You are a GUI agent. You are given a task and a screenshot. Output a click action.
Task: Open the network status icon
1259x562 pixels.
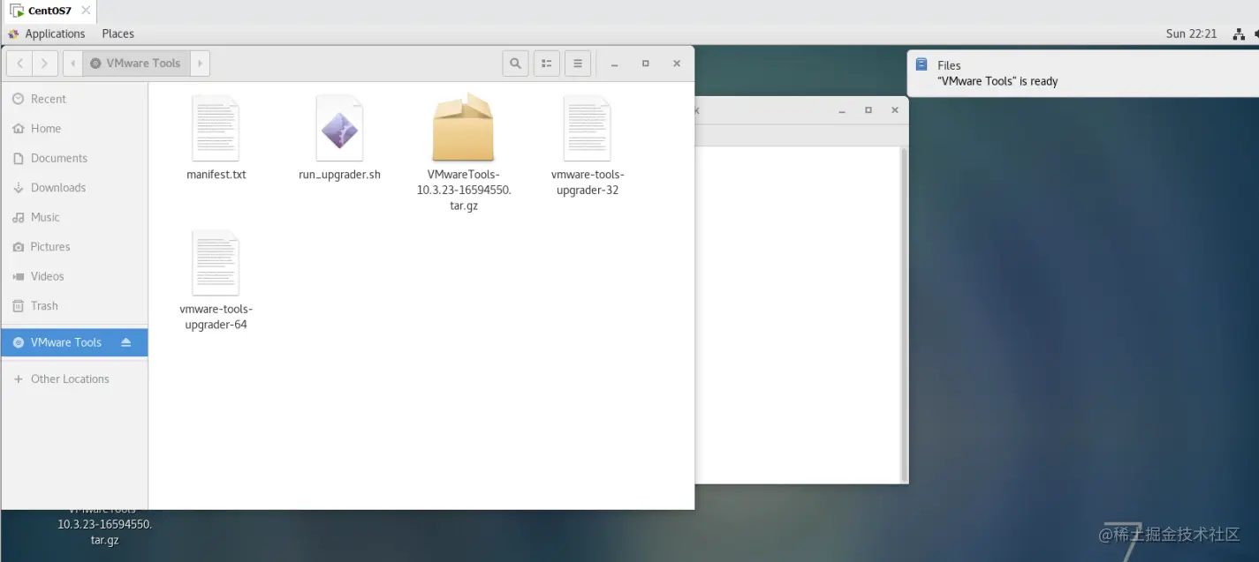click(x=1237, y=34)
